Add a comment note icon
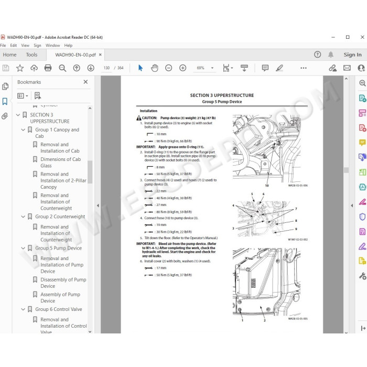Image resolution: width=367 pixels, height=367 pixels. coord(265,68)
